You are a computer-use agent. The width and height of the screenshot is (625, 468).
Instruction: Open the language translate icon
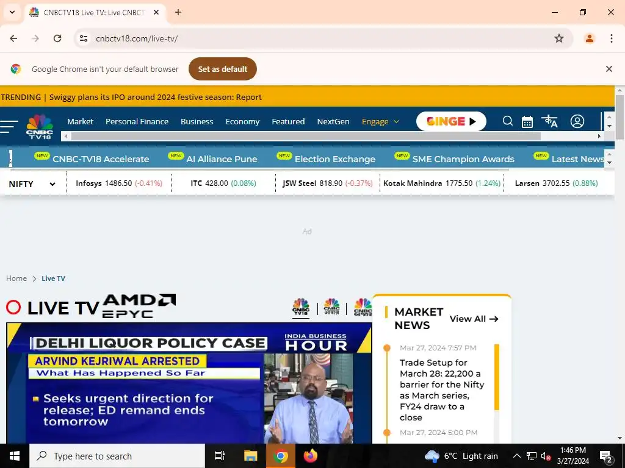pos(549,121)
